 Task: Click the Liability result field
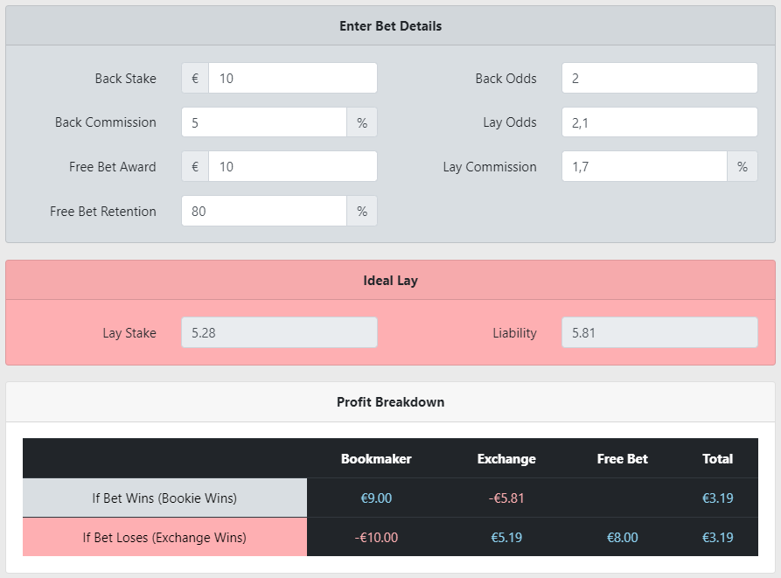(659, 332)
